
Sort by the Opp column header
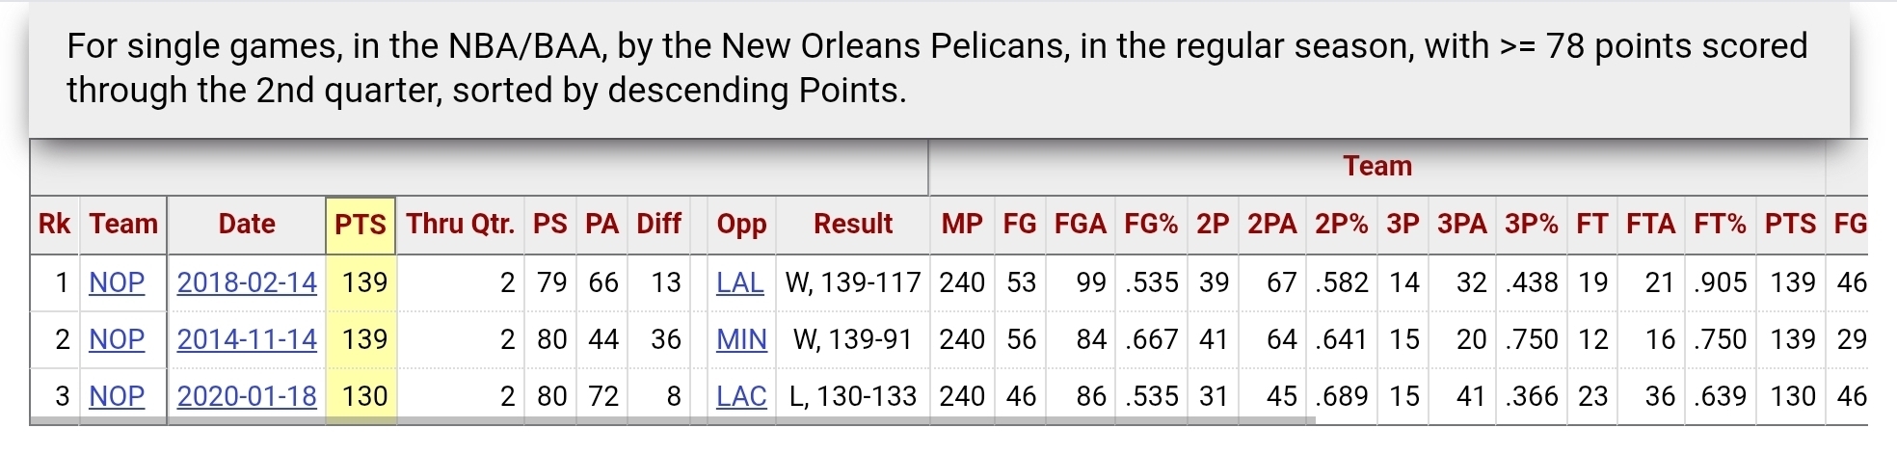coord(741,225)
